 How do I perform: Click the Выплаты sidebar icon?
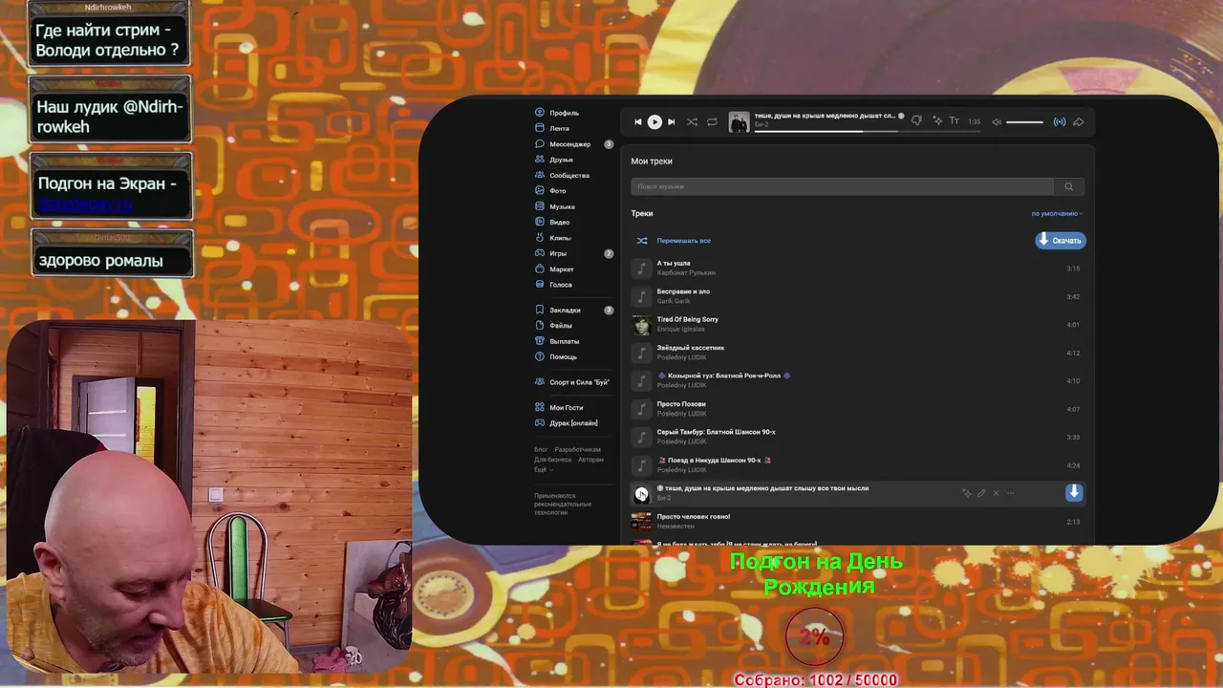540,341
